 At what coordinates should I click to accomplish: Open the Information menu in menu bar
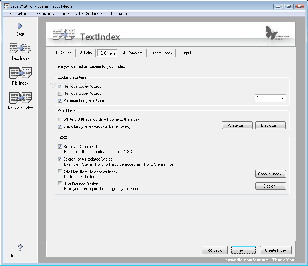[118, 13]
